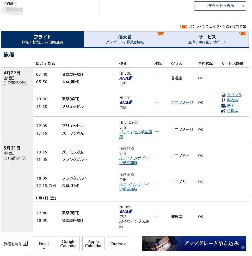Open the 映画 link
This screenshot has height=256, width=252.
pos(230,105)
